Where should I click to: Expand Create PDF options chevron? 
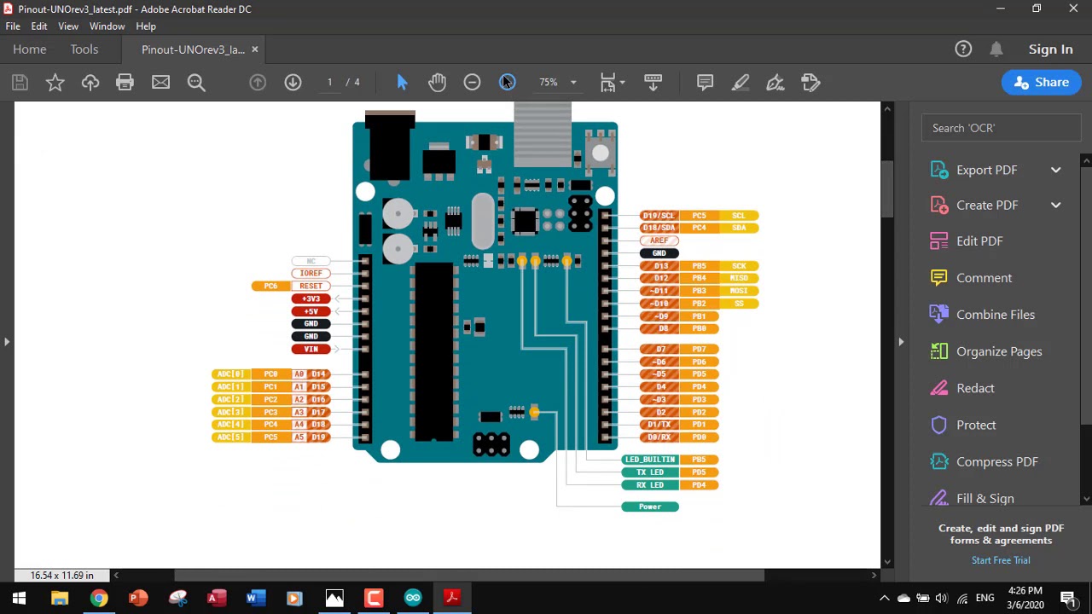1056,206
